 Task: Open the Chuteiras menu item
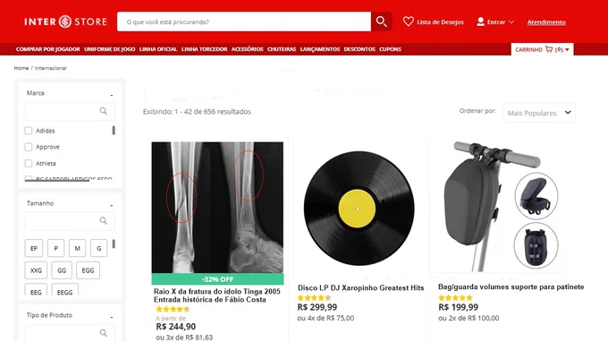click(x=282, y=49)
